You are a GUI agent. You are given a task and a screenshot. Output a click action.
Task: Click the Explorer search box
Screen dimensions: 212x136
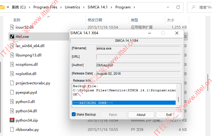click(200, 7)
